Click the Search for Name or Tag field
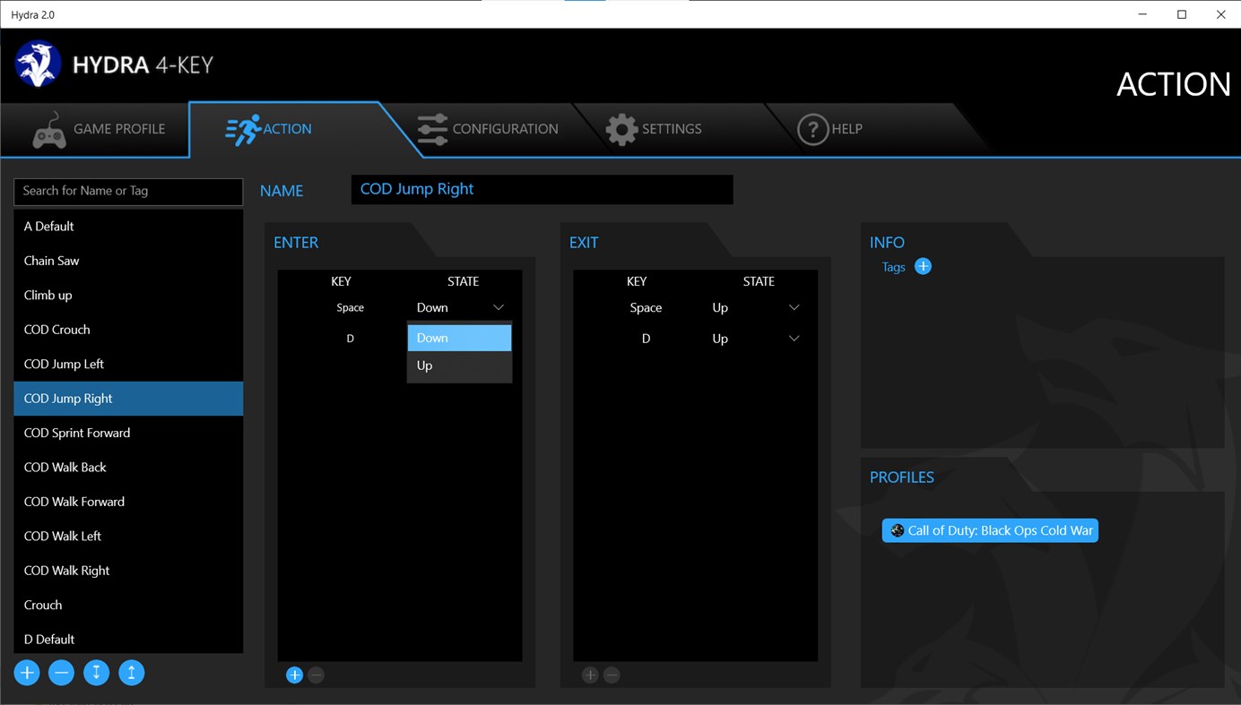 pos(127,191)
